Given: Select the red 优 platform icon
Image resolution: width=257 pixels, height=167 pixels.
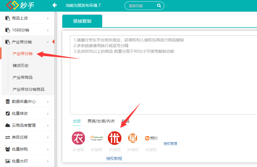Looking at the screenshot, I should [x=115, y=138].
